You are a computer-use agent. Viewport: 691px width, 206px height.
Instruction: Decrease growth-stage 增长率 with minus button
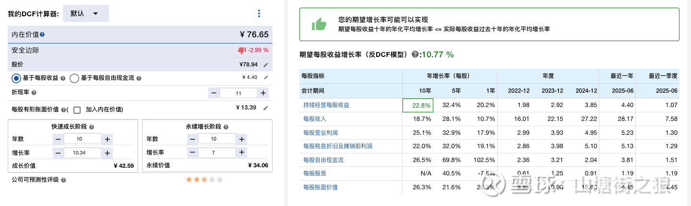pos(58,153)
